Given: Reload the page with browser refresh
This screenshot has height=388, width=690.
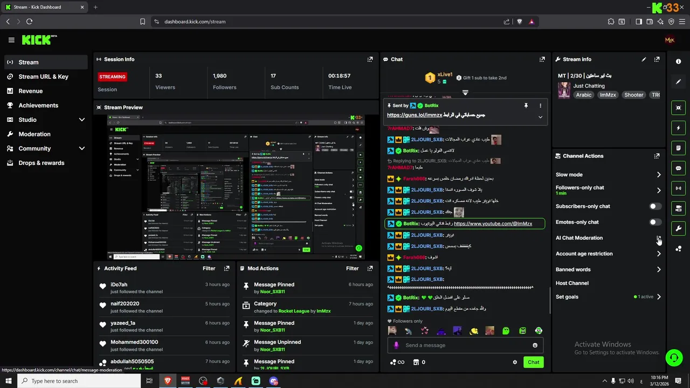Looking at the screenshot, I should click(x=29, y=22).
